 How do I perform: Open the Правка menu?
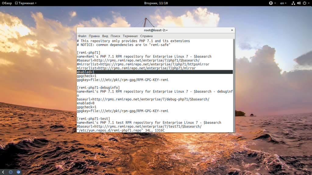[x=94, y=36]
